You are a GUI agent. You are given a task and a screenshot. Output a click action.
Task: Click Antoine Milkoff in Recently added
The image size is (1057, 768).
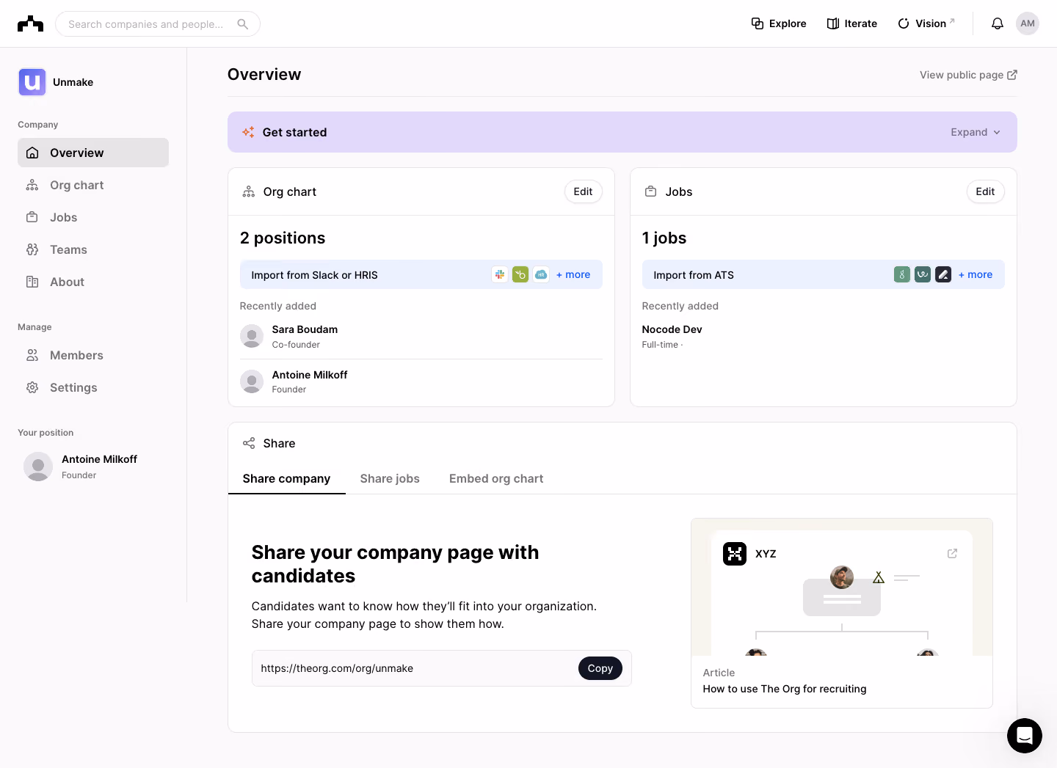[x=310, y=375]
